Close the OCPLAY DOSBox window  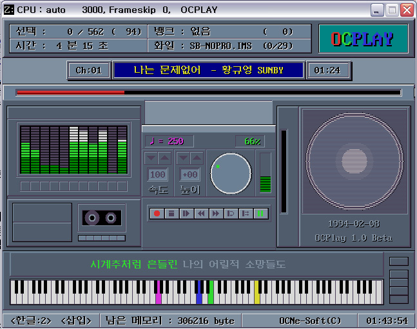pyautogui.click(x=407, y=10)
